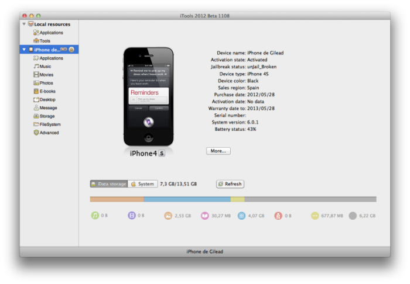Viewport: 410px width, 284px height.
Task: Collapse the iPhone de... device tree
Action: (24, 49)
